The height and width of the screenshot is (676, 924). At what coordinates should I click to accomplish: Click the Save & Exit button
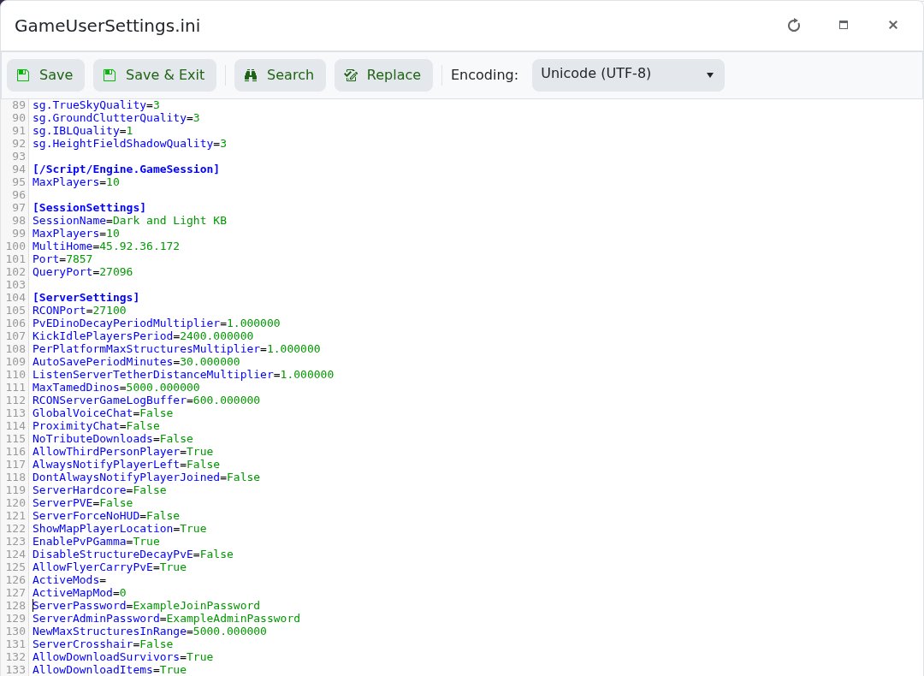click(154, 74)
